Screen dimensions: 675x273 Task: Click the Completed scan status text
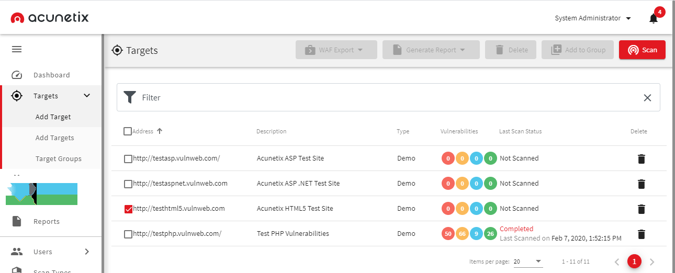tap(516, 229)
